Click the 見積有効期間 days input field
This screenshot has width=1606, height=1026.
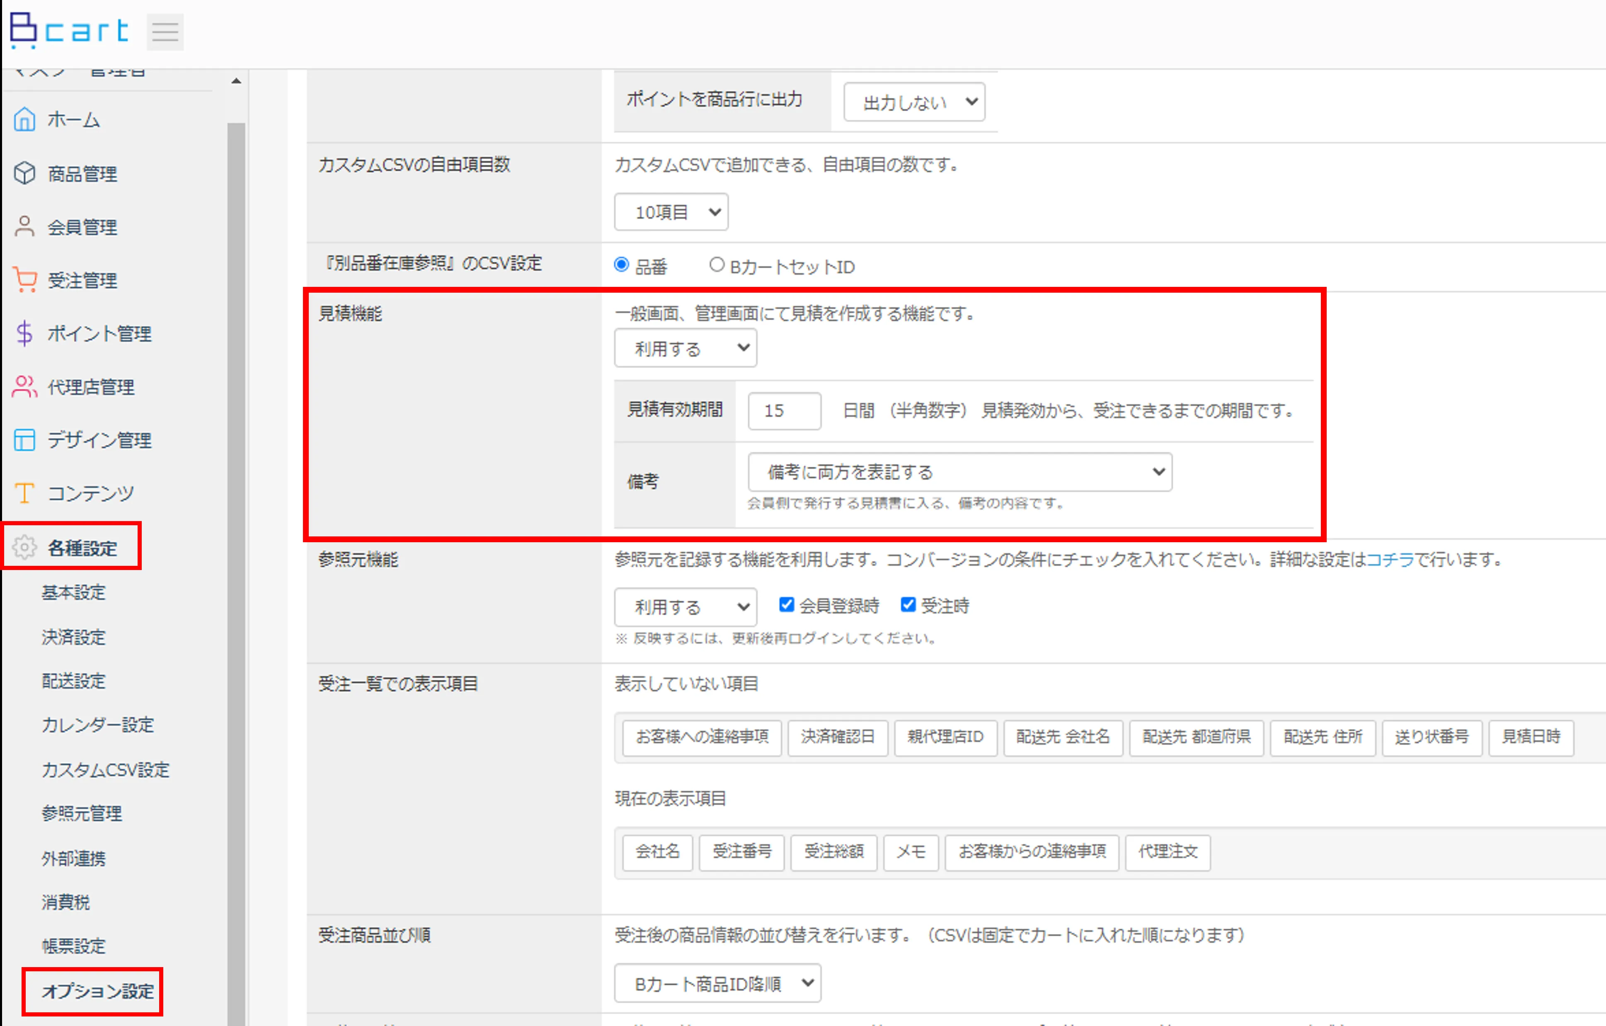(x=784, y=410)
